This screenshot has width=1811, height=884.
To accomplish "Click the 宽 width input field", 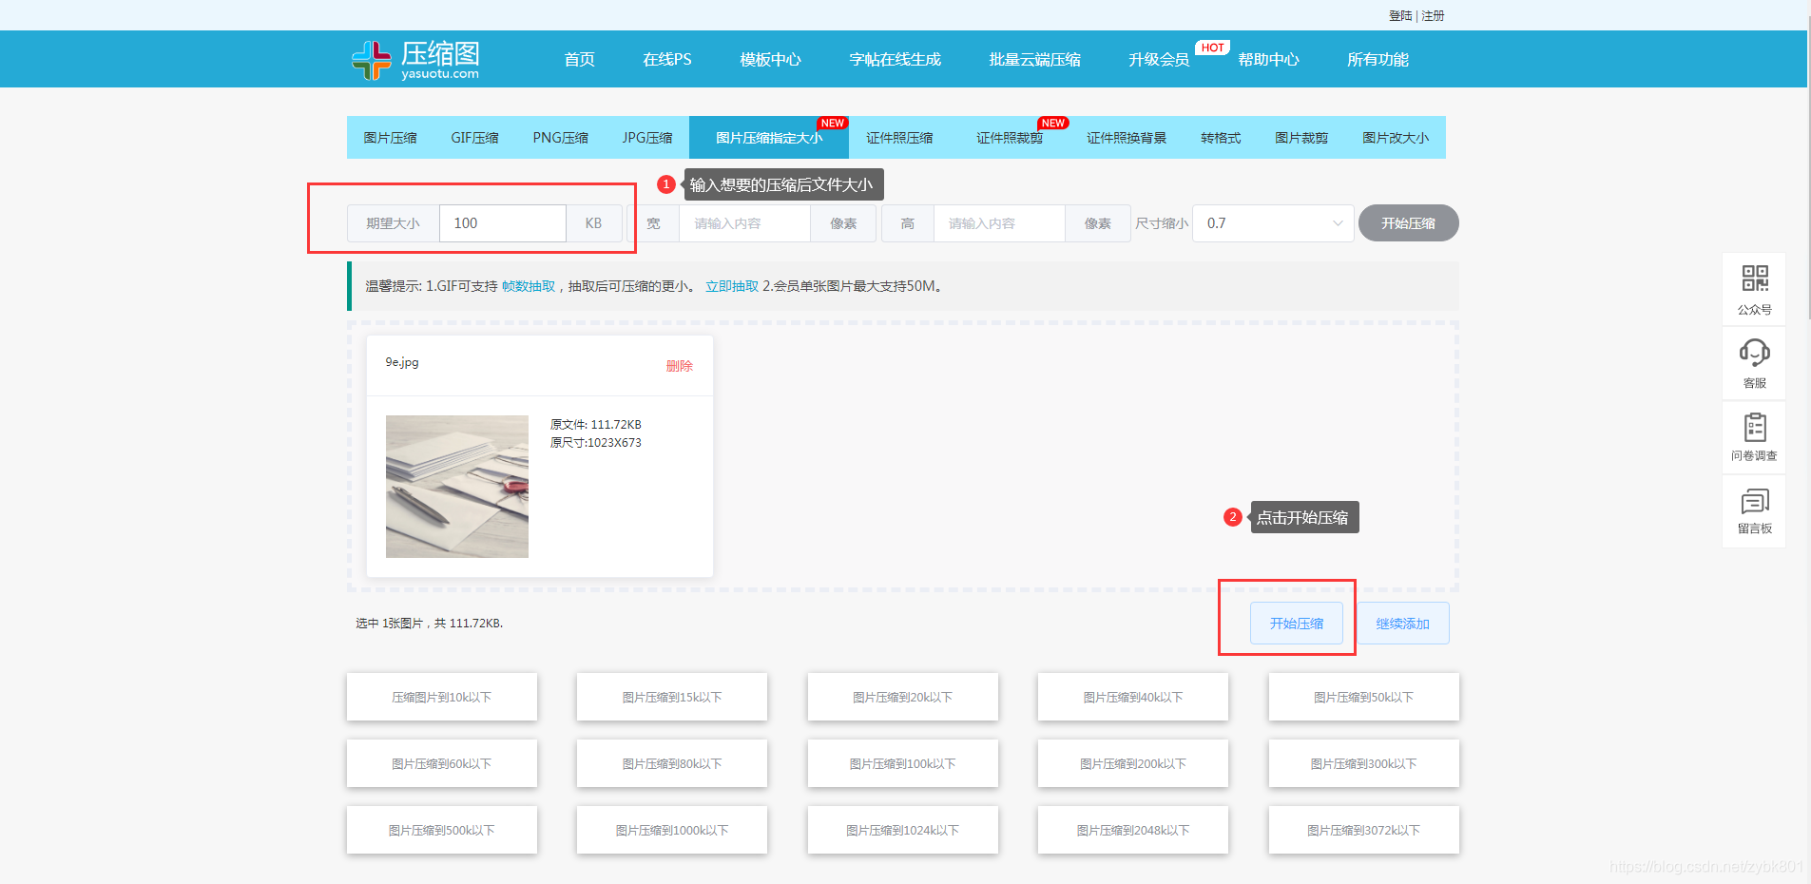I will [744, 223].
